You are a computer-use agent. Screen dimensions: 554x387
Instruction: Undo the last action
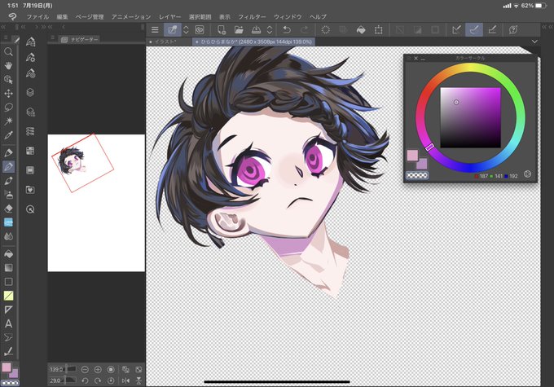[287, 30]
